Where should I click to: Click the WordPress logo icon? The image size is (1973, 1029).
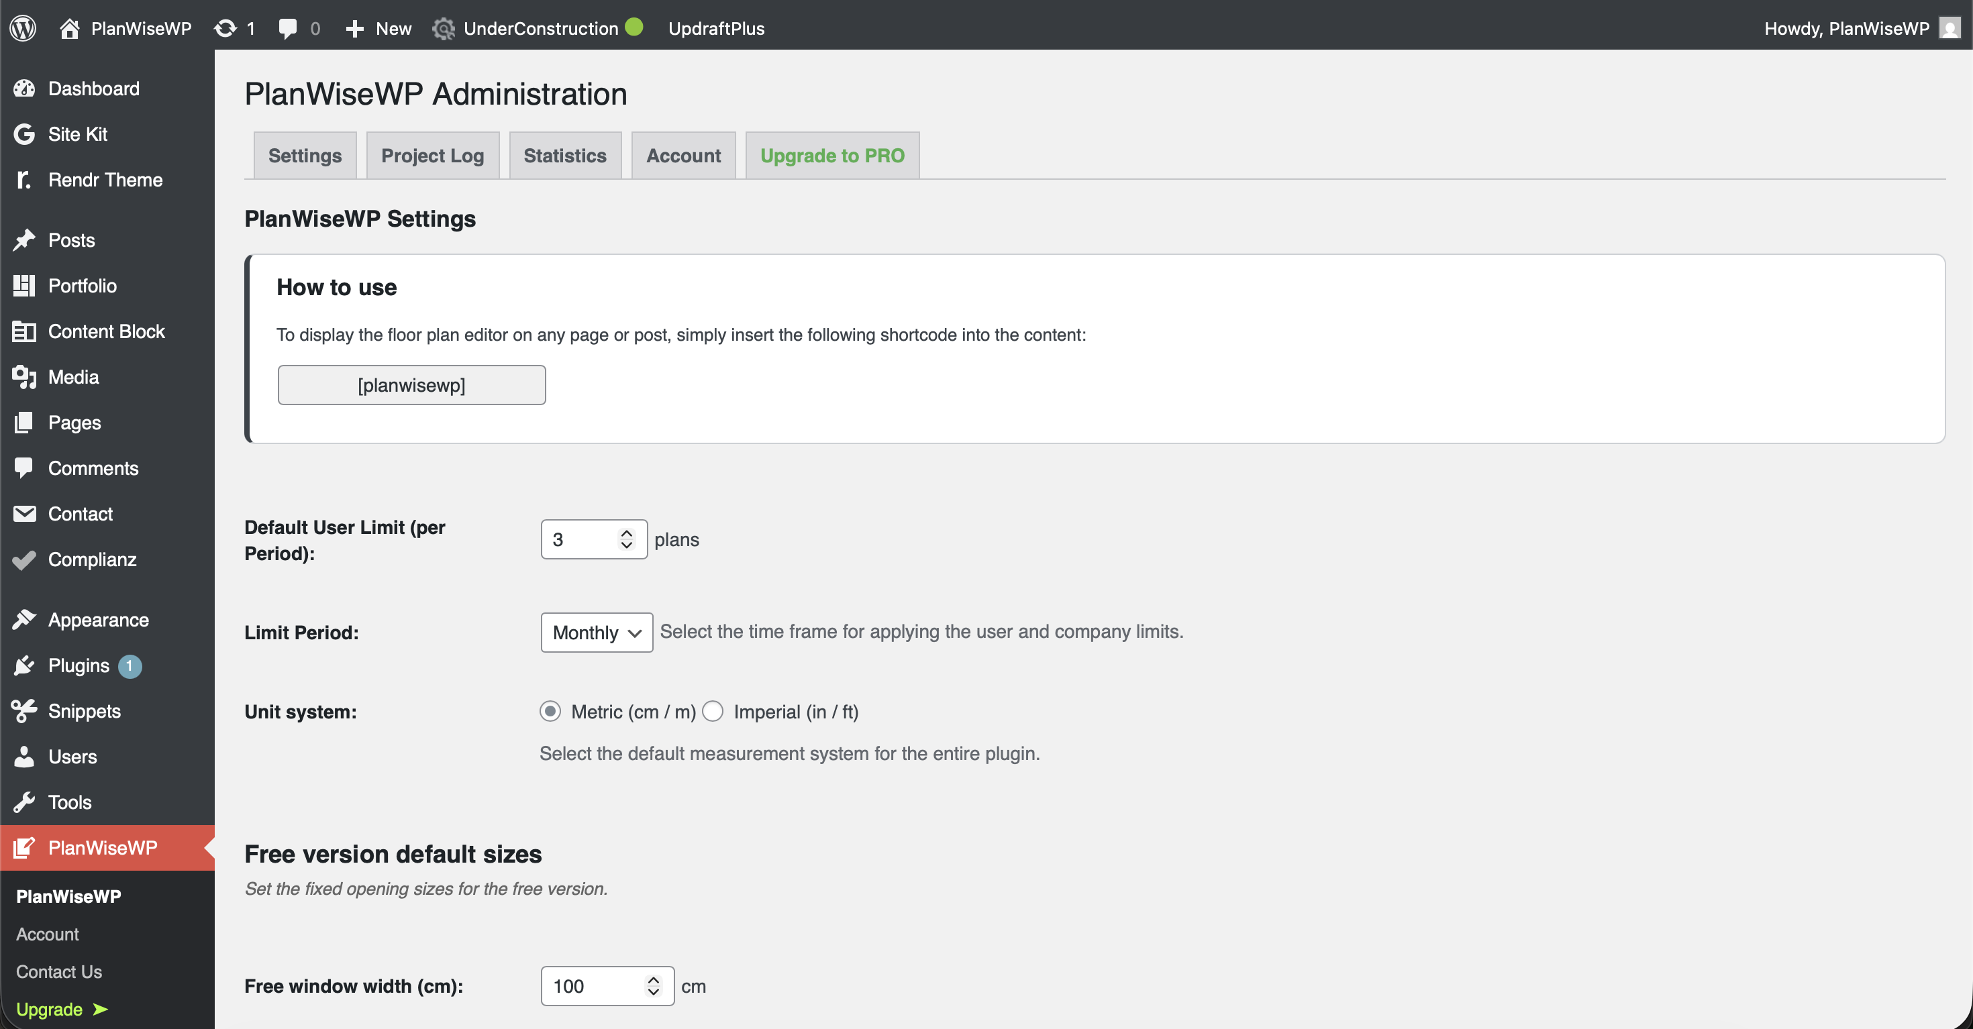pos(23,28)
